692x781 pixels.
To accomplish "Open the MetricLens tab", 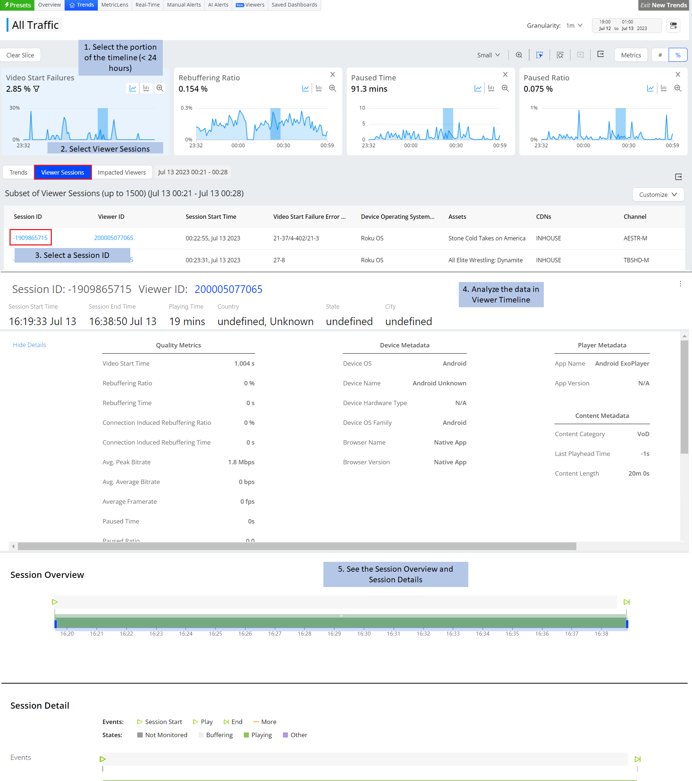I will (x=115, y=5).
